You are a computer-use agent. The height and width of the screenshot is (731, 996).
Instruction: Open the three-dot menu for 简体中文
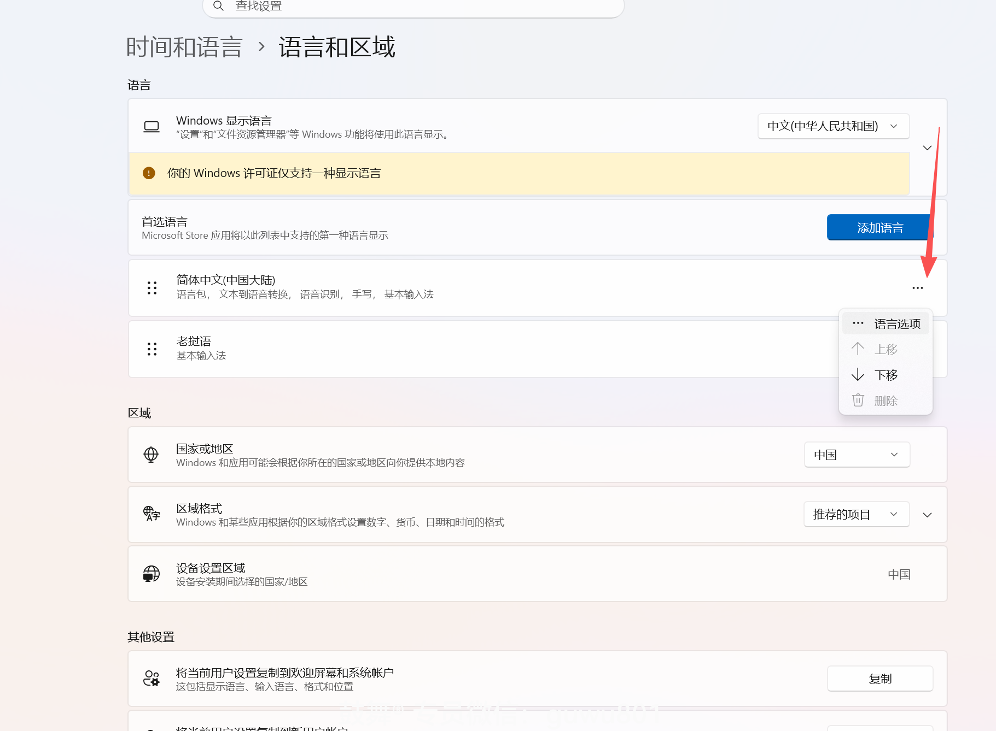coord(918,288)
